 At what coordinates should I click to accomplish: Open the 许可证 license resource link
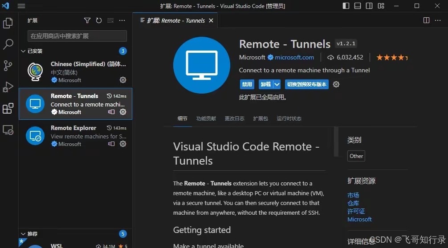point(356,211)
